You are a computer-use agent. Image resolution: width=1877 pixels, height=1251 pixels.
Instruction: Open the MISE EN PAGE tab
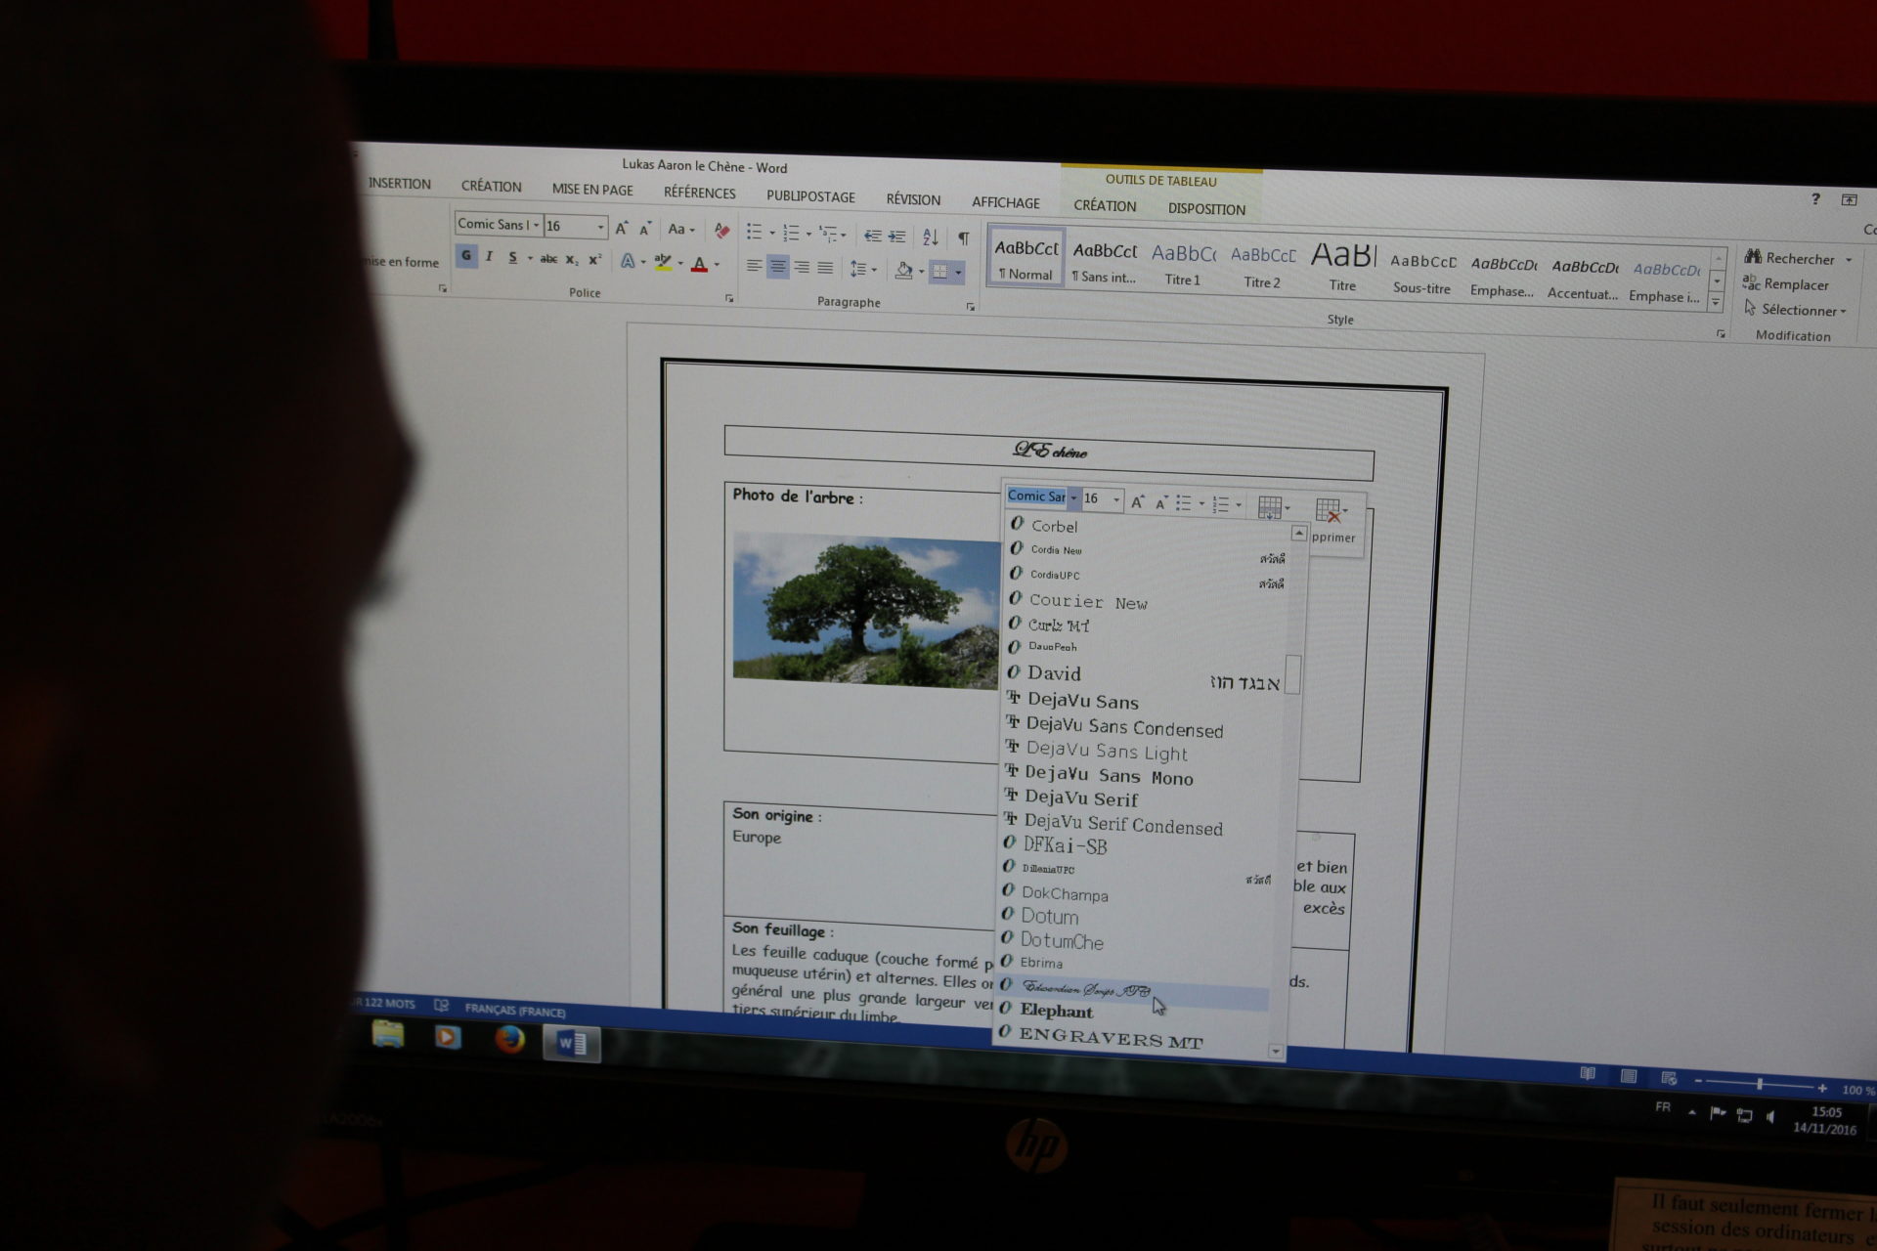click(592, 190)
